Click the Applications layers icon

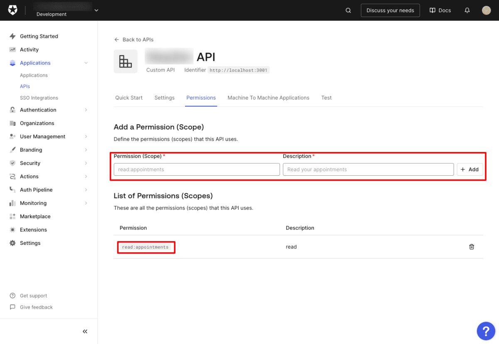(x=12, y=63)
